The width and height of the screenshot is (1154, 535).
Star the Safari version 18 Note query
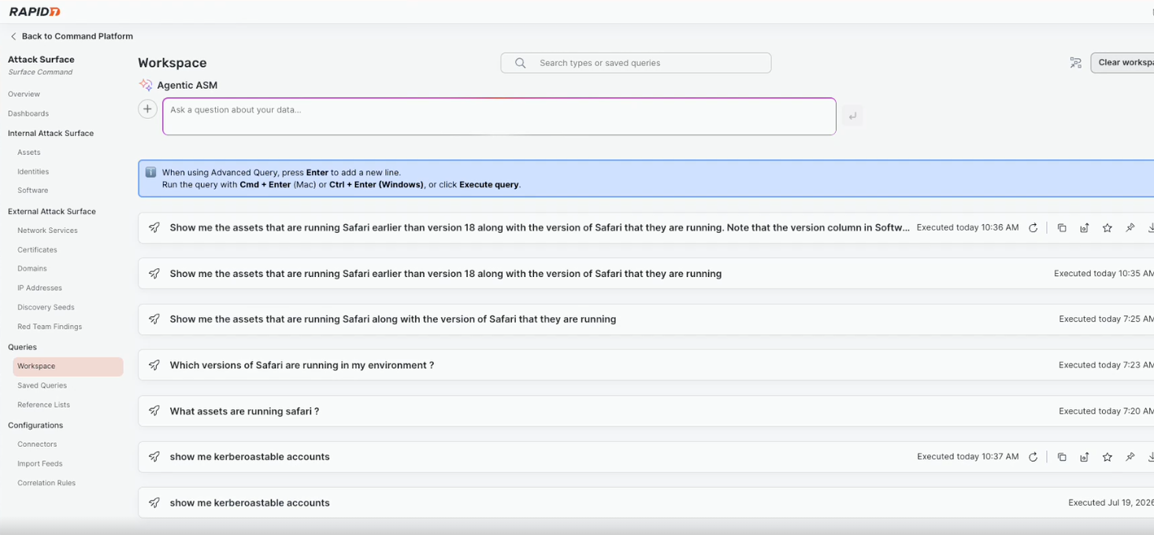[x=1107, y=228]
